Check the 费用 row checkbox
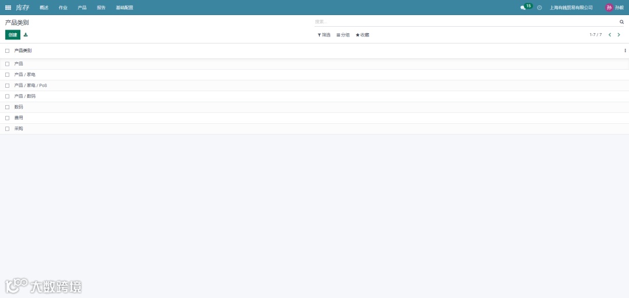629x298 pixels. tap(7, 118)
